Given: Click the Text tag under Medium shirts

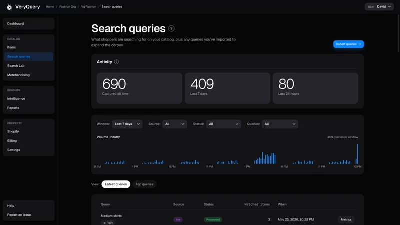Looking at the screenshot, I should pyautogui.click(x=108, y=223).
